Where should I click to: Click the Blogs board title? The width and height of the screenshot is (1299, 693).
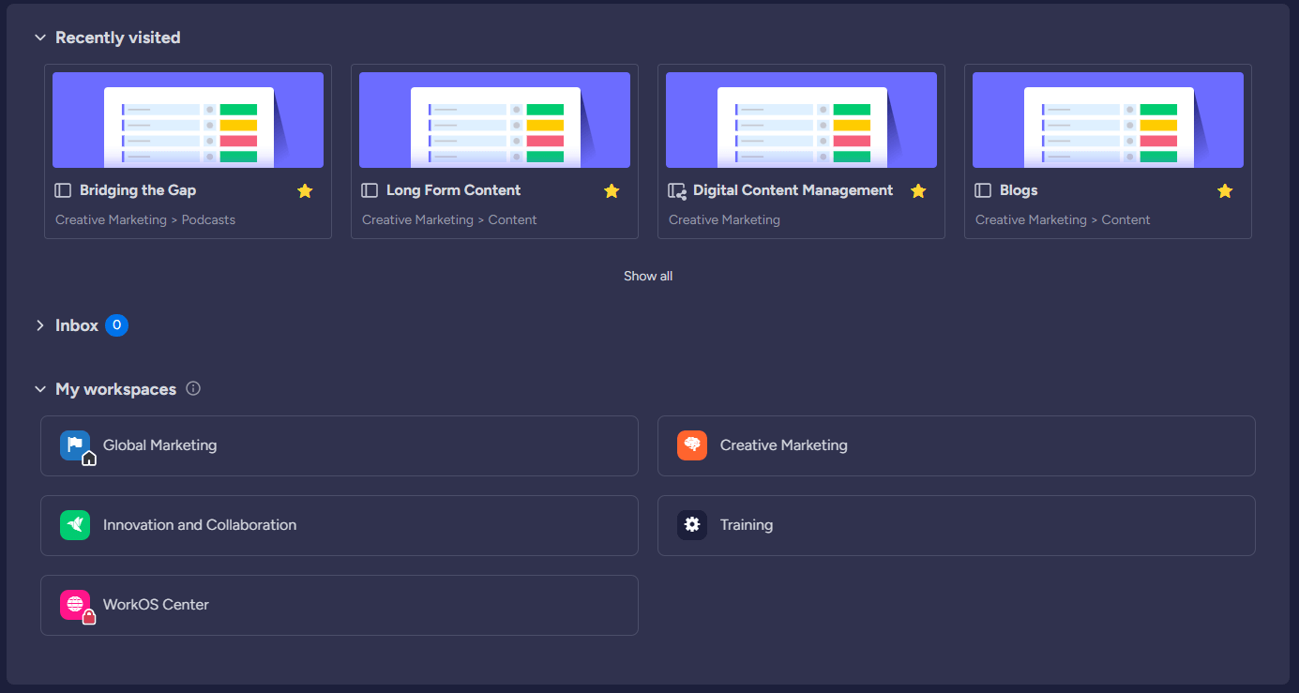[x=1019, y=190]
